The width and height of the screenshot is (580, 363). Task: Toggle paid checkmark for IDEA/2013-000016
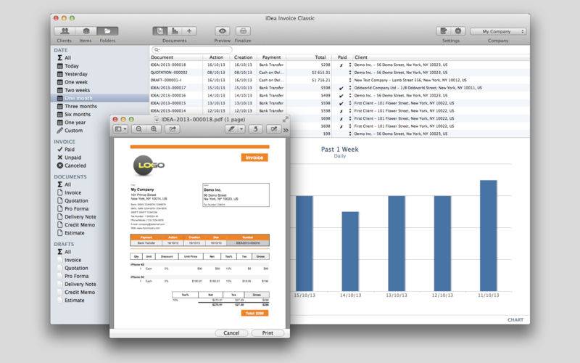[x=341, y=96]
